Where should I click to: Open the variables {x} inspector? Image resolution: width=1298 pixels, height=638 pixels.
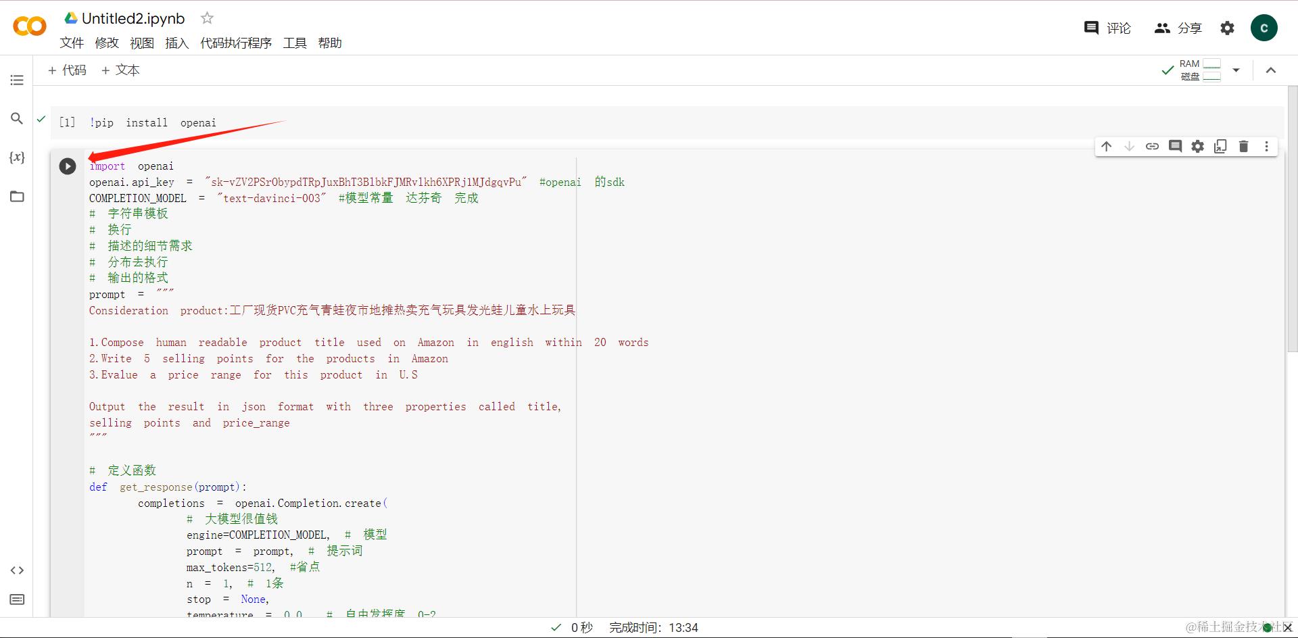pos(17,157)
